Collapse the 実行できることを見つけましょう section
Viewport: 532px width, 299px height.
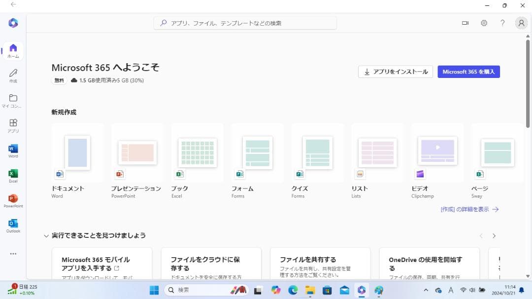coord(46,236)
